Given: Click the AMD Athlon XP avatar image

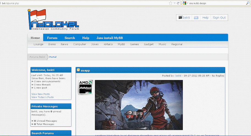Looking at the screenshot, I should (x=85, y=87).
